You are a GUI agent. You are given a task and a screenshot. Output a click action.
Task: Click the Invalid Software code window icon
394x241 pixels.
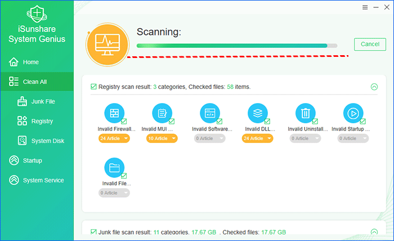tap(210, 113)
